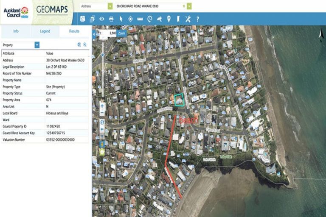Click the export results icon beside Property
The height and width of the screenshot is (217, 326).
79,45
